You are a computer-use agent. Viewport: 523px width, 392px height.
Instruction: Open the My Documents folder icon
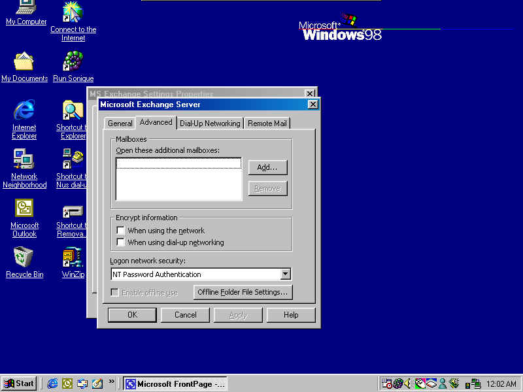coord(24,67)
